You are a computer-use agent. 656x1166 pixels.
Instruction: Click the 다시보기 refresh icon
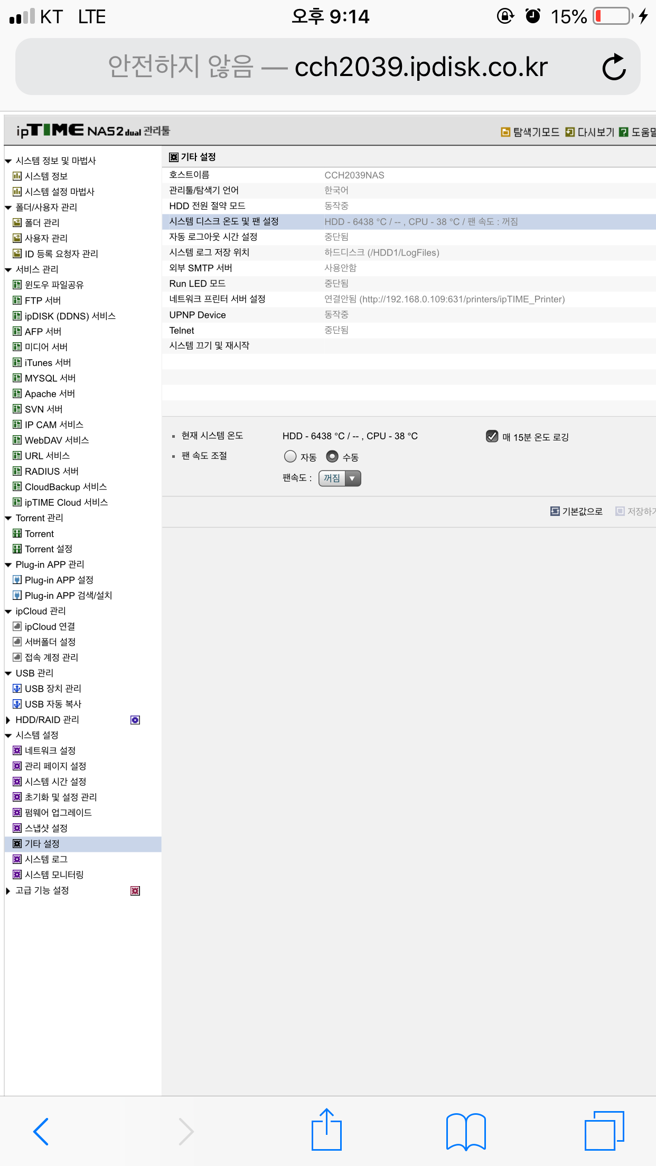pyautogui.click(x=570, y=132)
